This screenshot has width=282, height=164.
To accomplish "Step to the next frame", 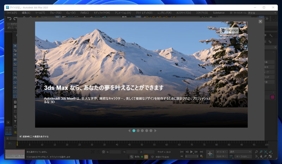I will point(196,152).
